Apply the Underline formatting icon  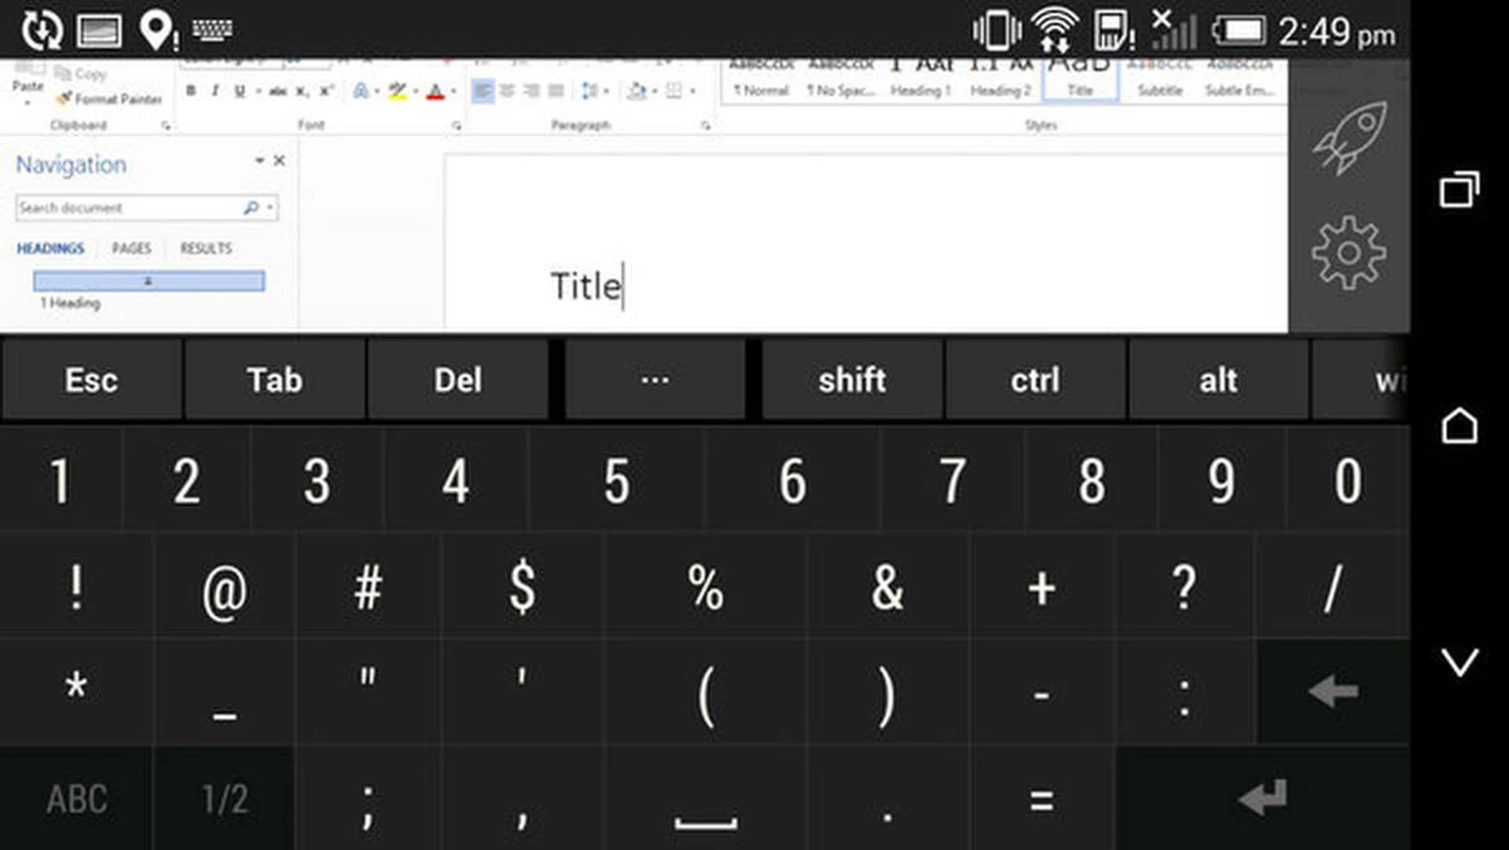[x=240, y=90]
